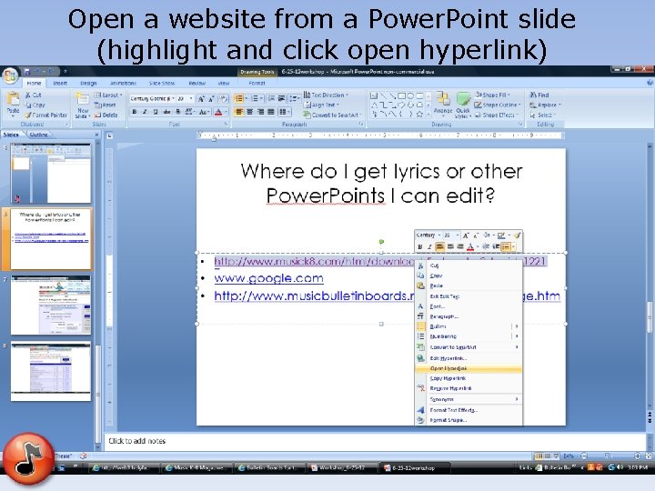The width and height of the screenshot is (655, 491).
Task: Open the Insert ribbon tab
Action: (60, 83)
